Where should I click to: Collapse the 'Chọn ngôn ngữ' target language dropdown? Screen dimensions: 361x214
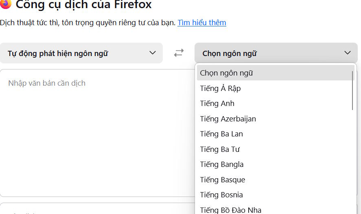[276, 53]
